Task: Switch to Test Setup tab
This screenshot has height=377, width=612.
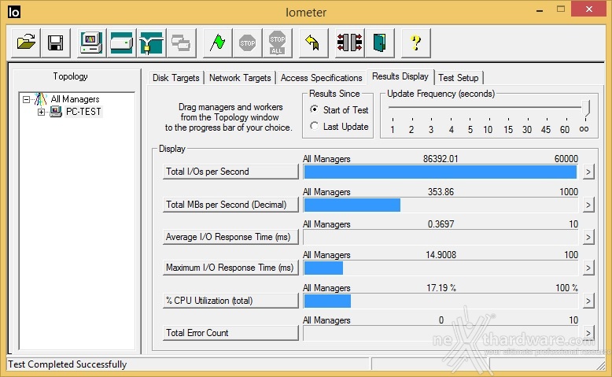Action: (x=459, y=78)
